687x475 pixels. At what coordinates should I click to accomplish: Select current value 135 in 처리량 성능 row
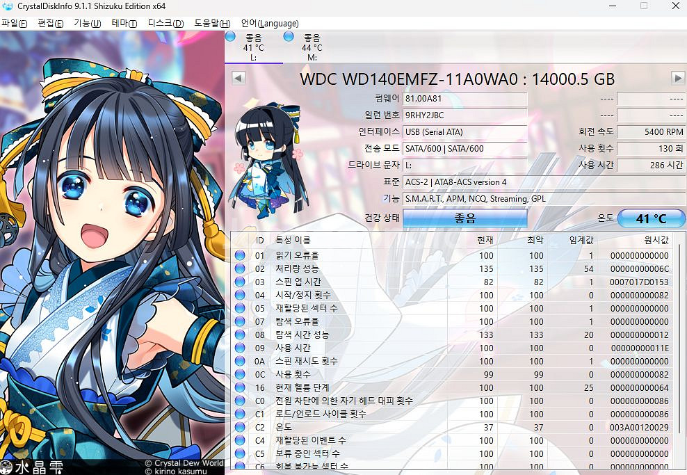(486, 269)
